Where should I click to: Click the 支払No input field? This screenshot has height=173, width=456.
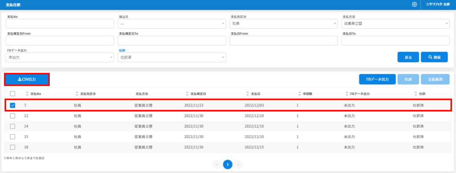[x=60, y=24]
